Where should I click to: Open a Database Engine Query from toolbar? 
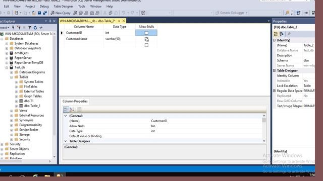coord(75,13)
